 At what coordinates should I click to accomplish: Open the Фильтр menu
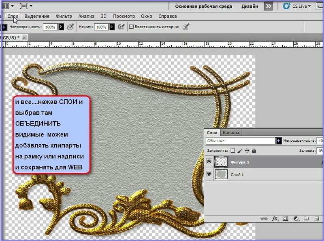pyautogui.click(x=64, y=16)
